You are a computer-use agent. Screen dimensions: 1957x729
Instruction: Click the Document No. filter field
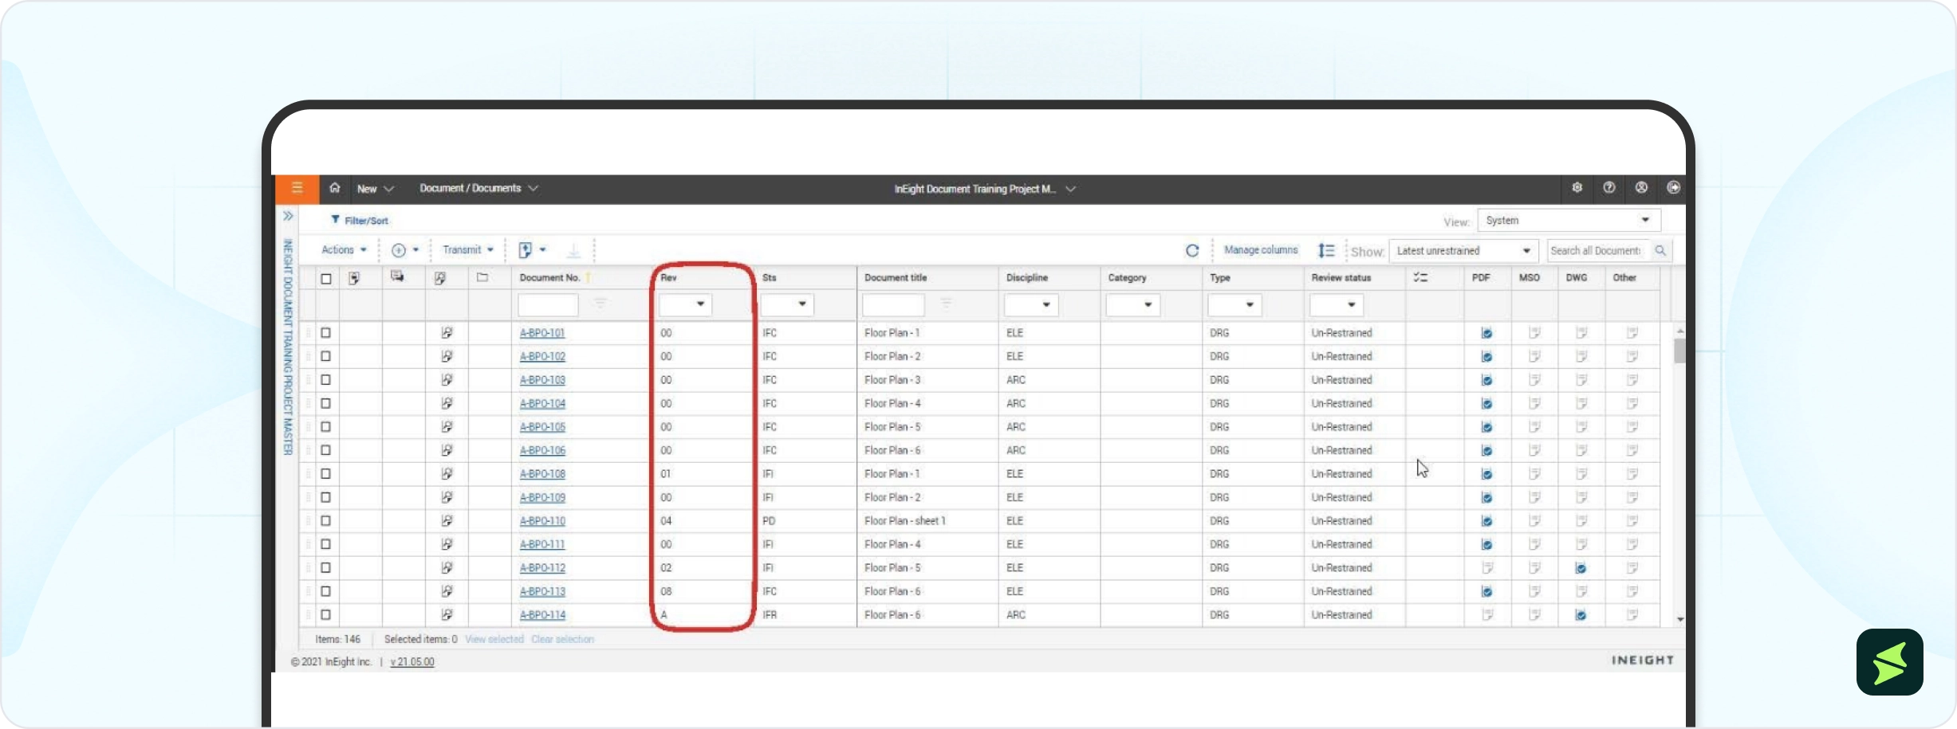[x=548, y=304]
